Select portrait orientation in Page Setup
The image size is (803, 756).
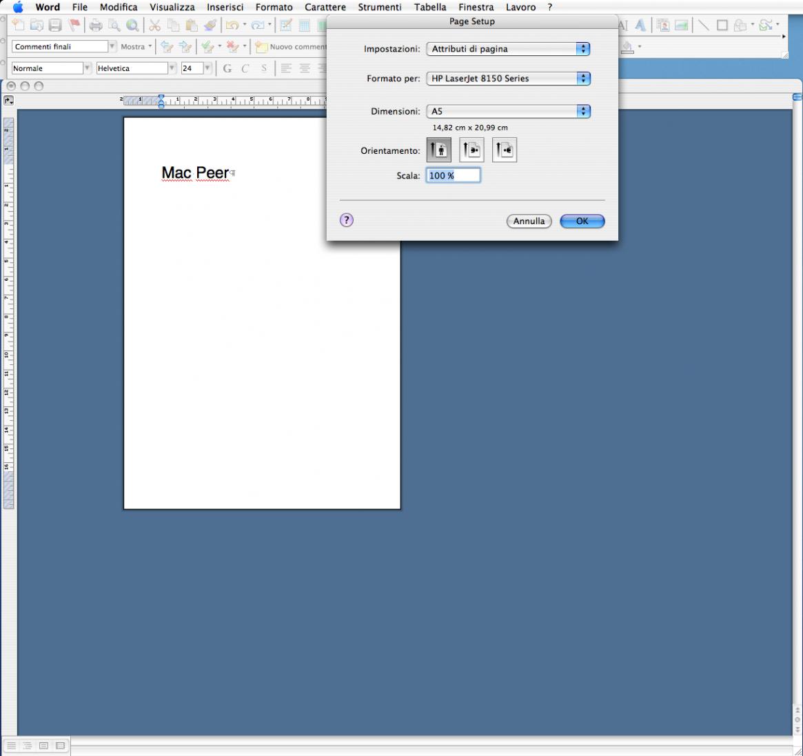pos(439,150)
